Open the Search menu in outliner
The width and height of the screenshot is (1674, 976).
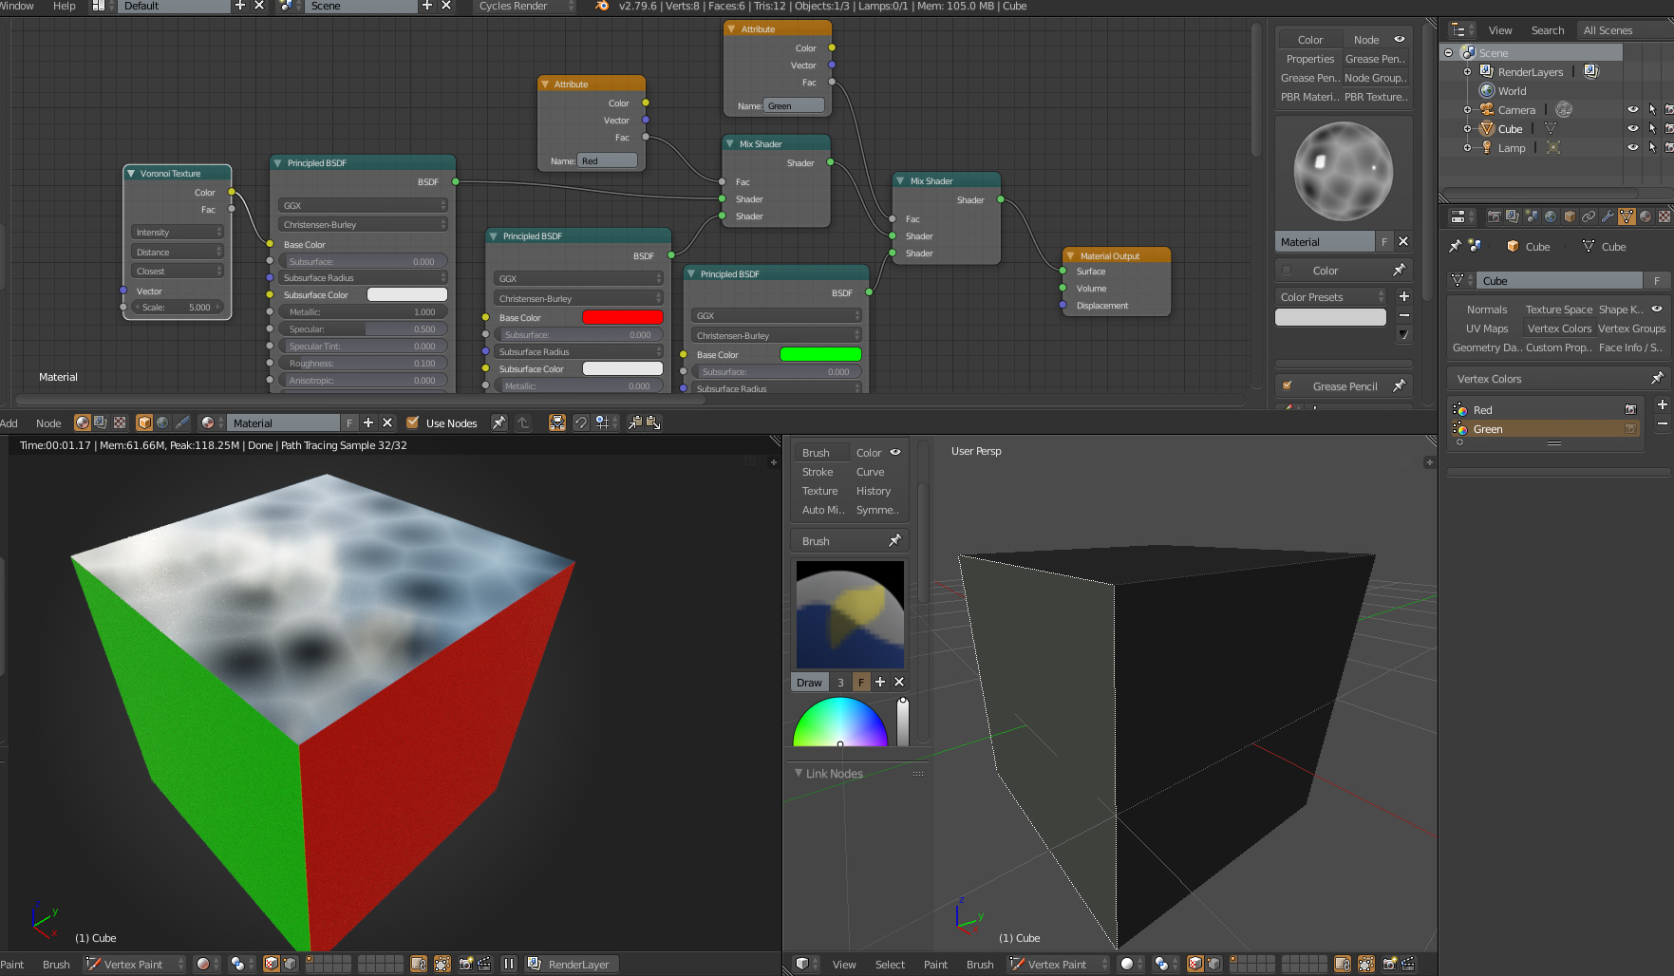(x=1547, y=30)
